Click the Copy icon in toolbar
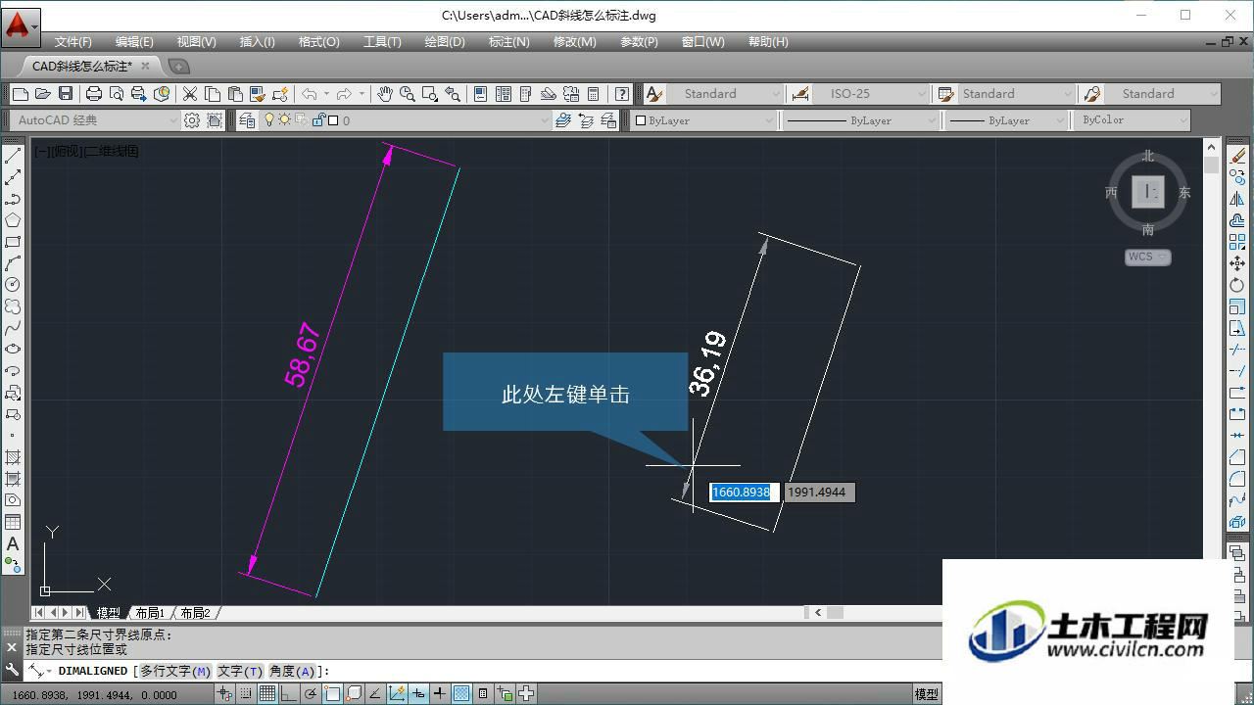This screenshot has height=705, width=1254. 213,94
